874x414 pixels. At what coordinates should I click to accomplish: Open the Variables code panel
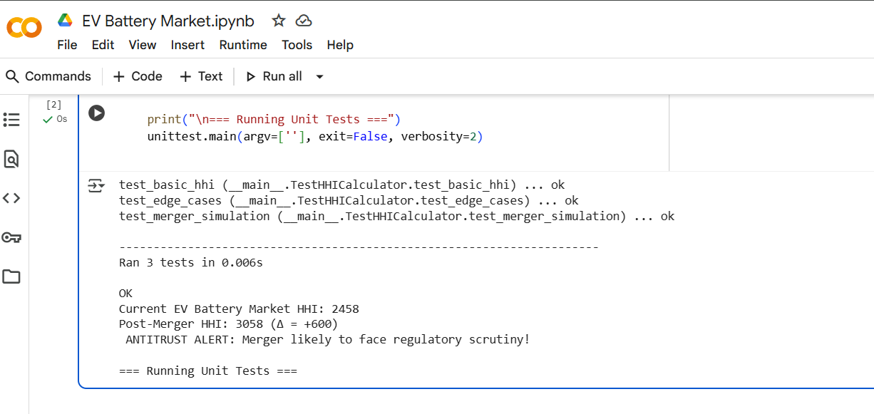pos(11,198)
